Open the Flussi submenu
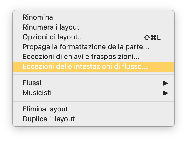 coord(32,83)
